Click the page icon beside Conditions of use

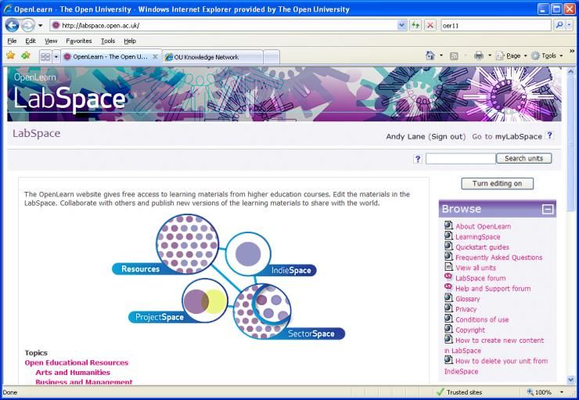coord(448,318)
